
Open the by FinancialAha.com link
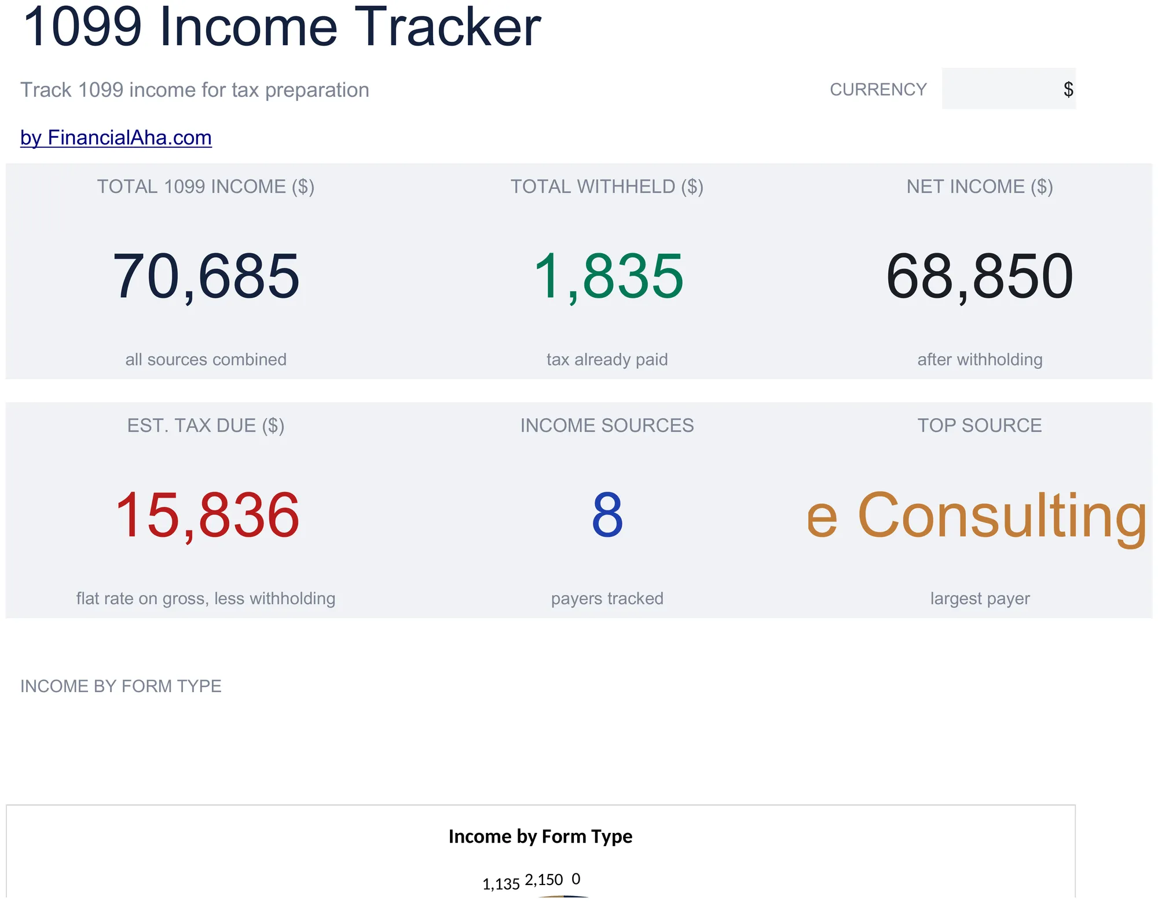(116, 138)
